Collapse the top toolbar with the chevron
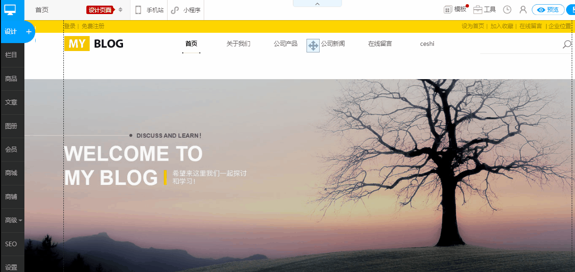 tap(317, 4)
